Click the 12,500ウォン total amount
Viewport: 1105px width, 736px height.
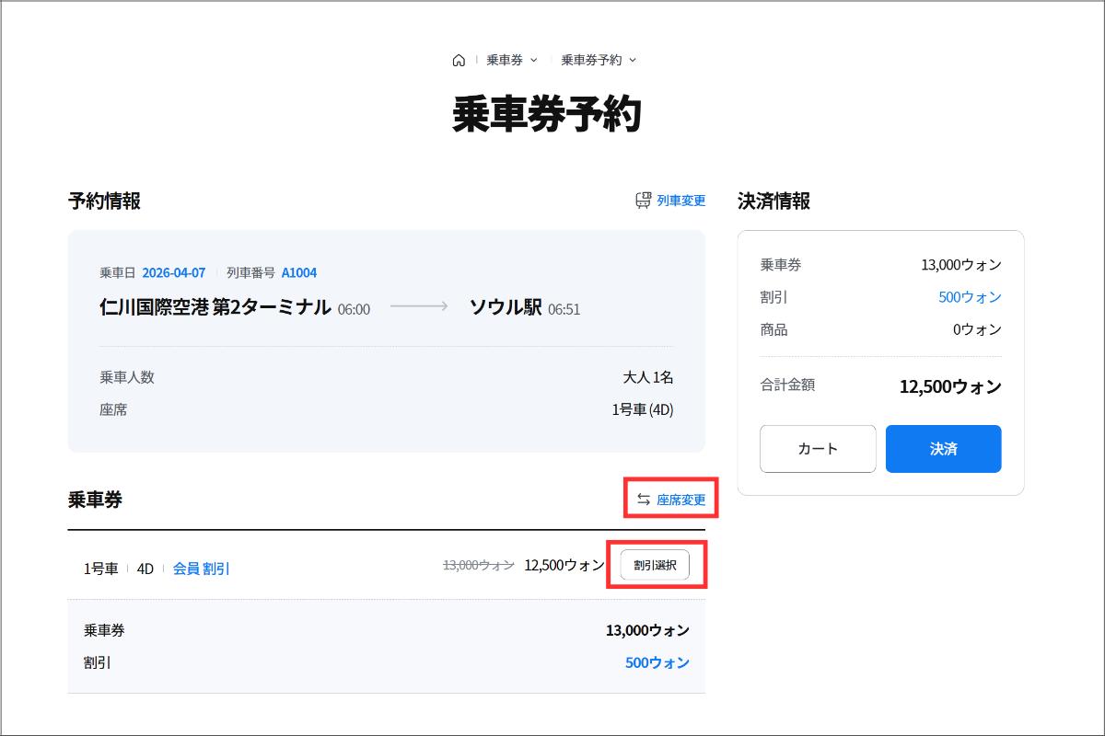[949, 386]
